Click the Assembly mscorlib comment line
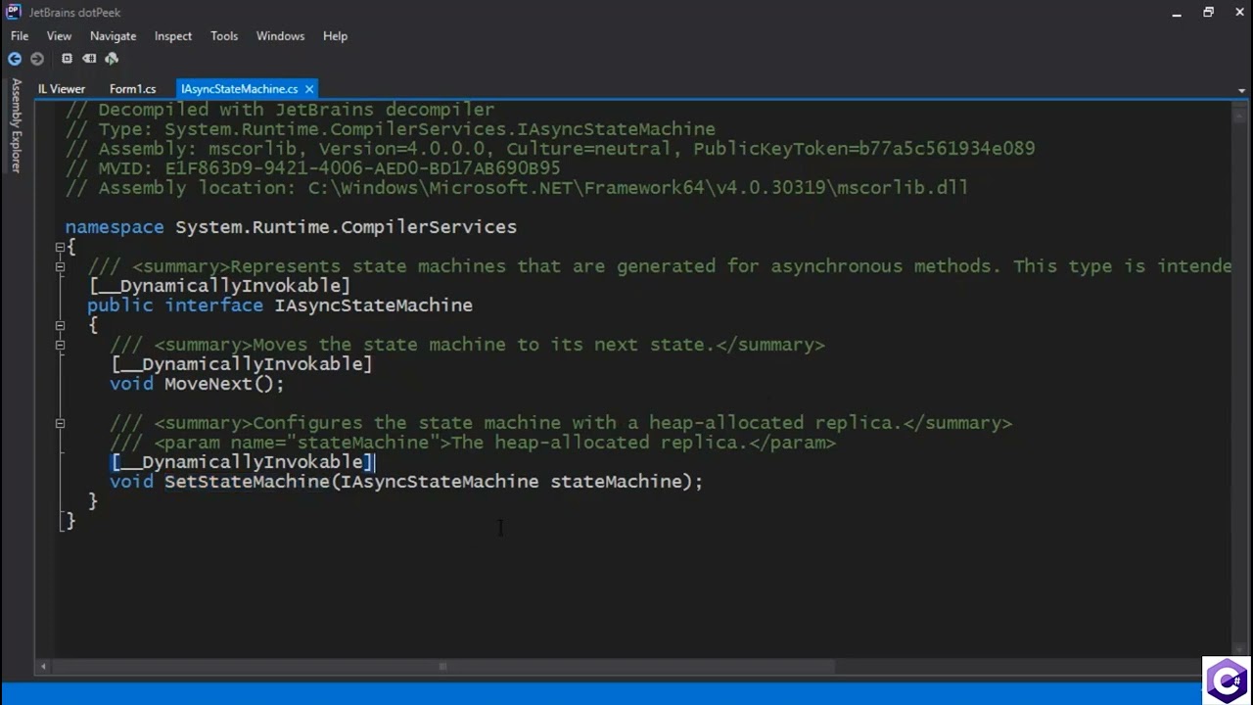 point(550,149)
